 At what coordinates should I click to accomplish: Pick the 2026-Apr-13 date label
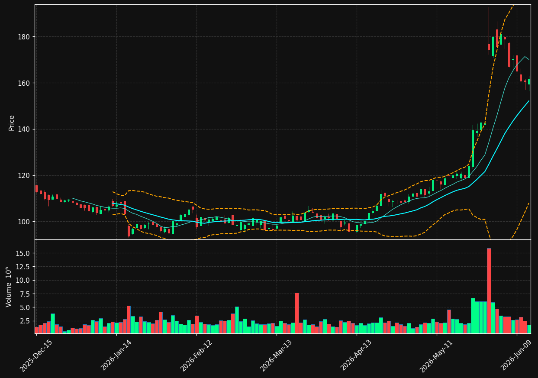click(356, 355)
